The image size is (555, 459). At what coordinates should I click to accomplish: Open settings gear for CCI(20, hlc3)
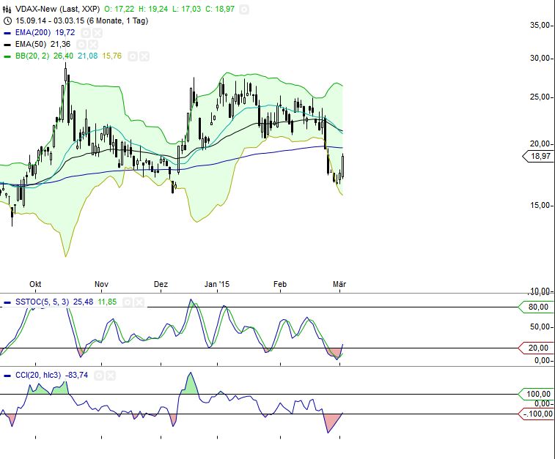point(99,376)
